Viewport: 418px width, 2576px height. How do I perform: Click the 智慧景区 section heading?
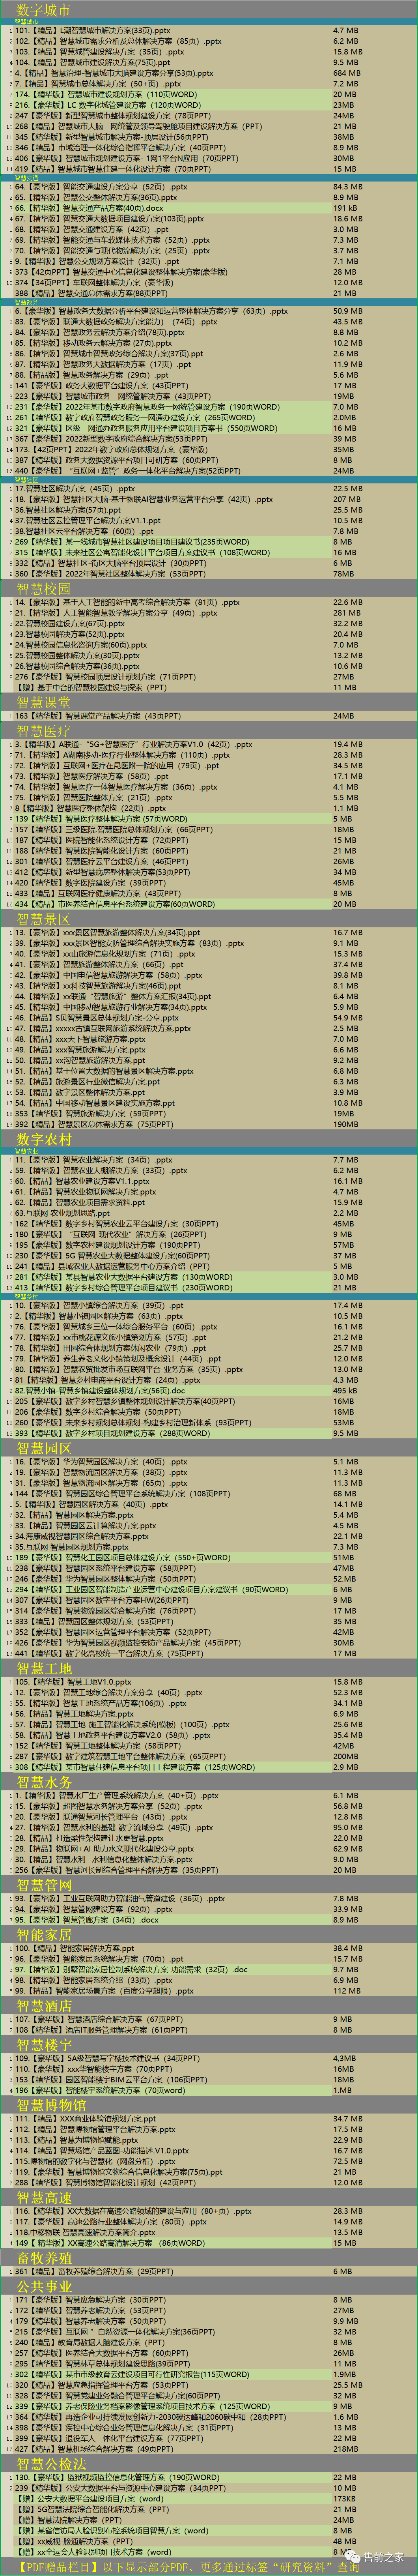pos(43,919)
